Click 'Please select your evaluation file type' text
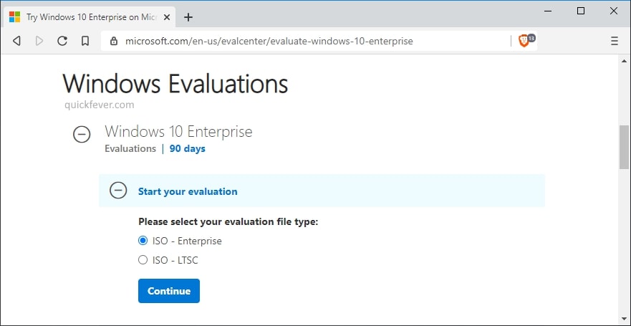The height and width of the screenshot is (326, 631). (x=228, y=222)
